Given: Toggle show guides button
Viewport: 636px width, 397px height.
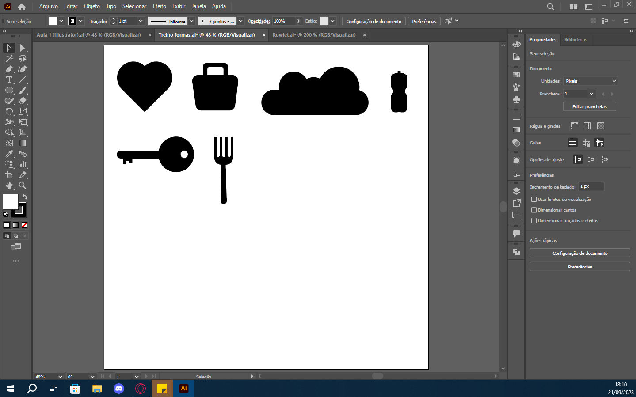Looking at the screenshot, I should click(x=573, y=143).
